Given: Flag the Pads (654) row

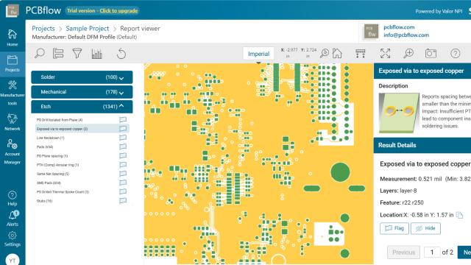Looking at the screenshot, I should click(x=123, y=146).
